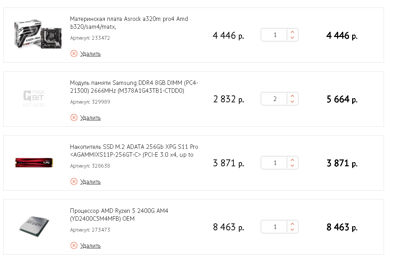Decrease quantity of Samsung DDR4 memory module
This screenshot has width=398, height=259.
[x=292, y=102]
